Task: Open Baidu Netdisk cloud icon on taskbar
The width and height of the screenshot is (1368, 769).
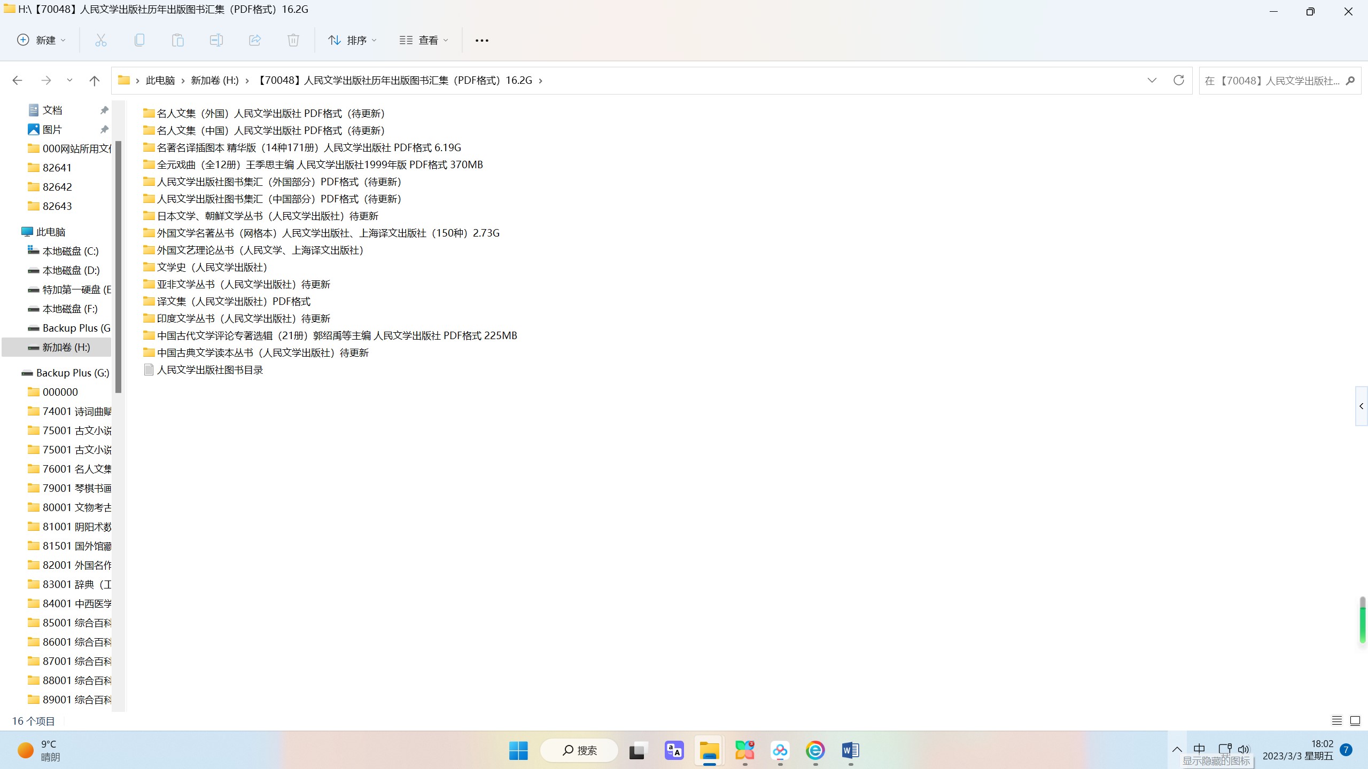Action: tap(780, 750)
